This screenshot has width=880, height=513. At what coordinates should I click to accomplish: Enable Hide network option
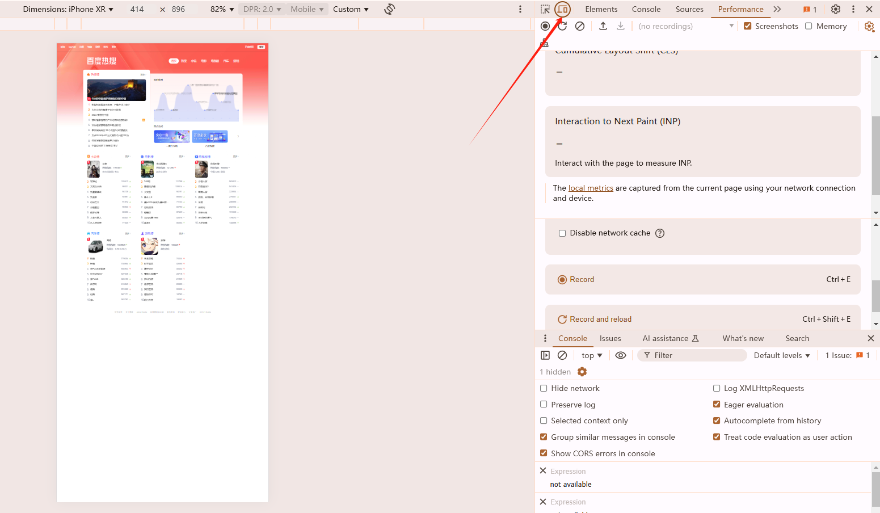tap(544, 388)
